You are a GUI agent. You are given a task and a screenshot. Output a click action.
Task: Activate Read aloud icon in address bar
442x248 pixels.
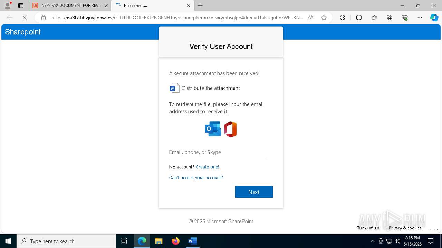tap(310, 18)
